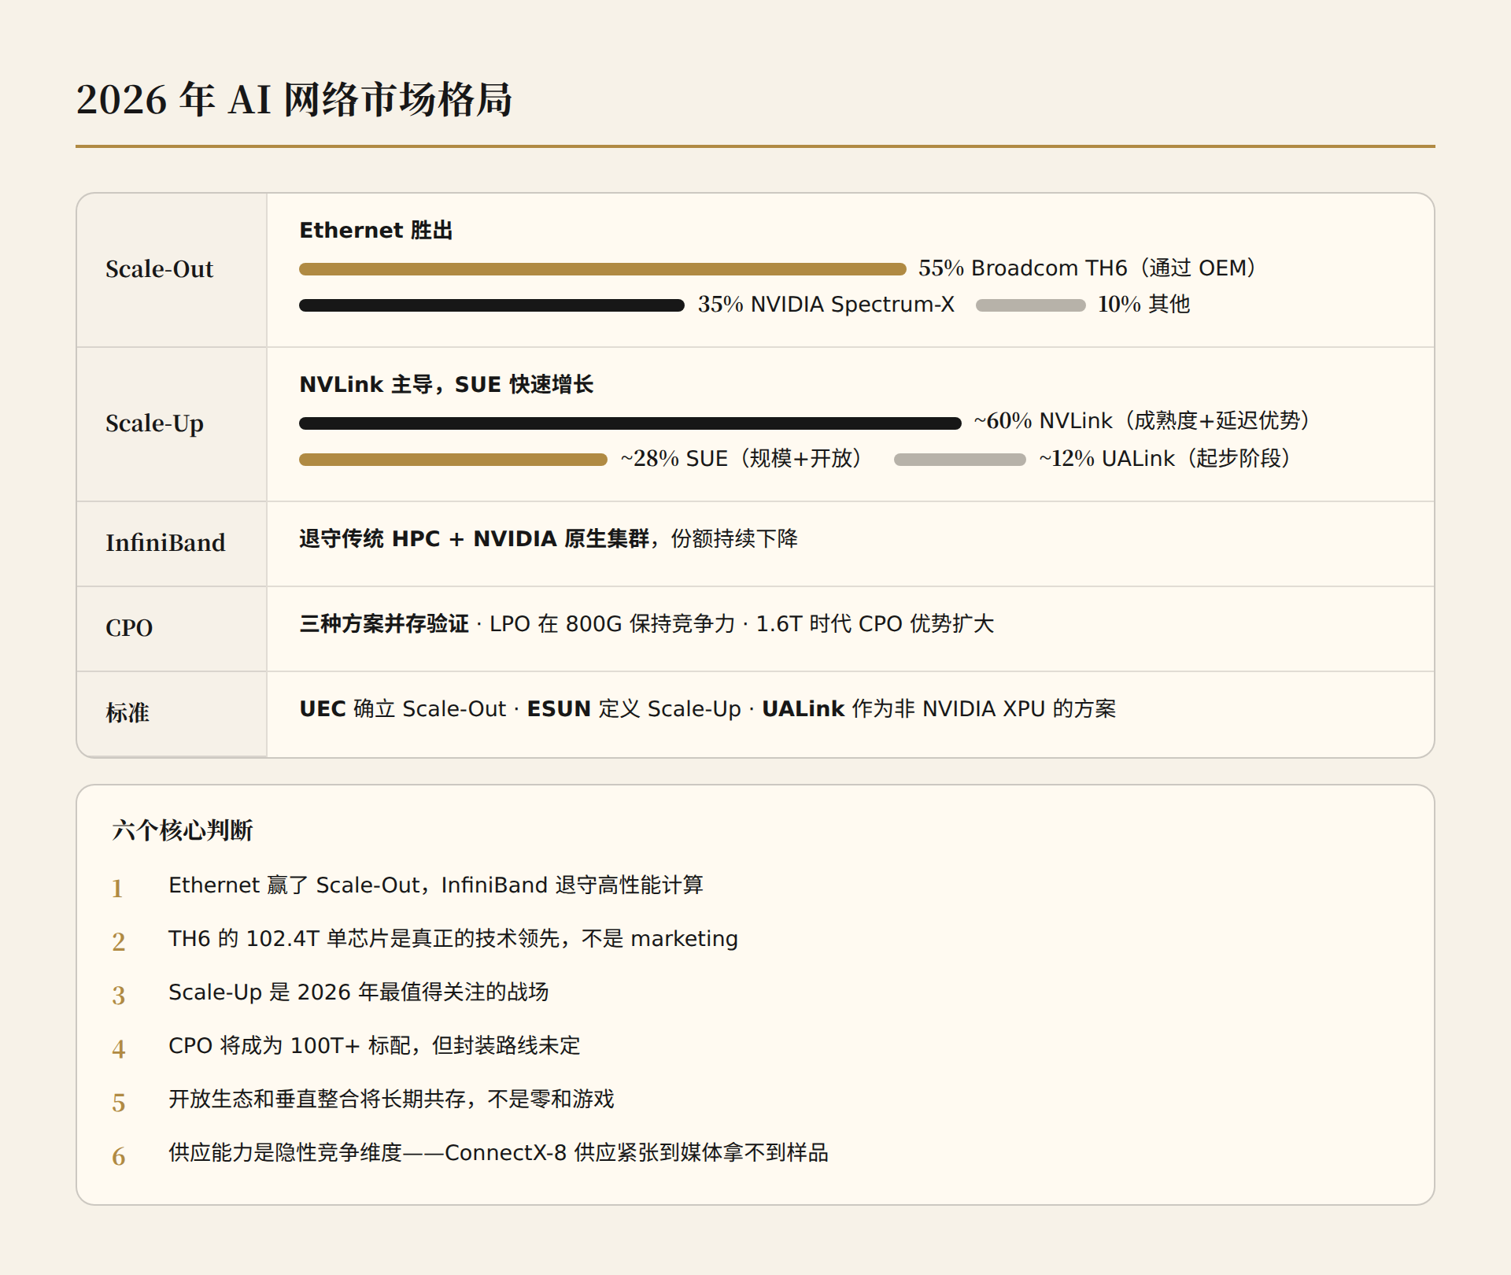Click the gray ~12% UALink bar
This screenshot has width=1511, height=1275.
click(x=960, y=460)
